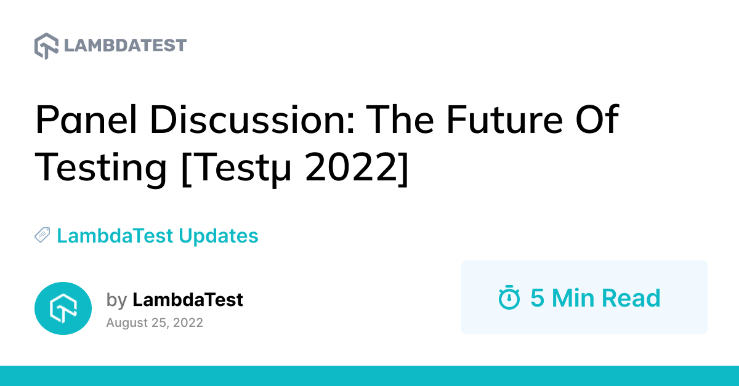Click the 5 Min Read text
Viewport: 739px width, 386px height.
pos(595,298)
